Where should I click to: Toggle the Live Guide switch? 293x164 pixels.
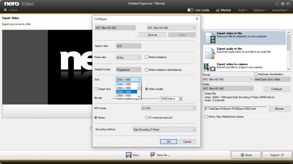pos(190,10)
